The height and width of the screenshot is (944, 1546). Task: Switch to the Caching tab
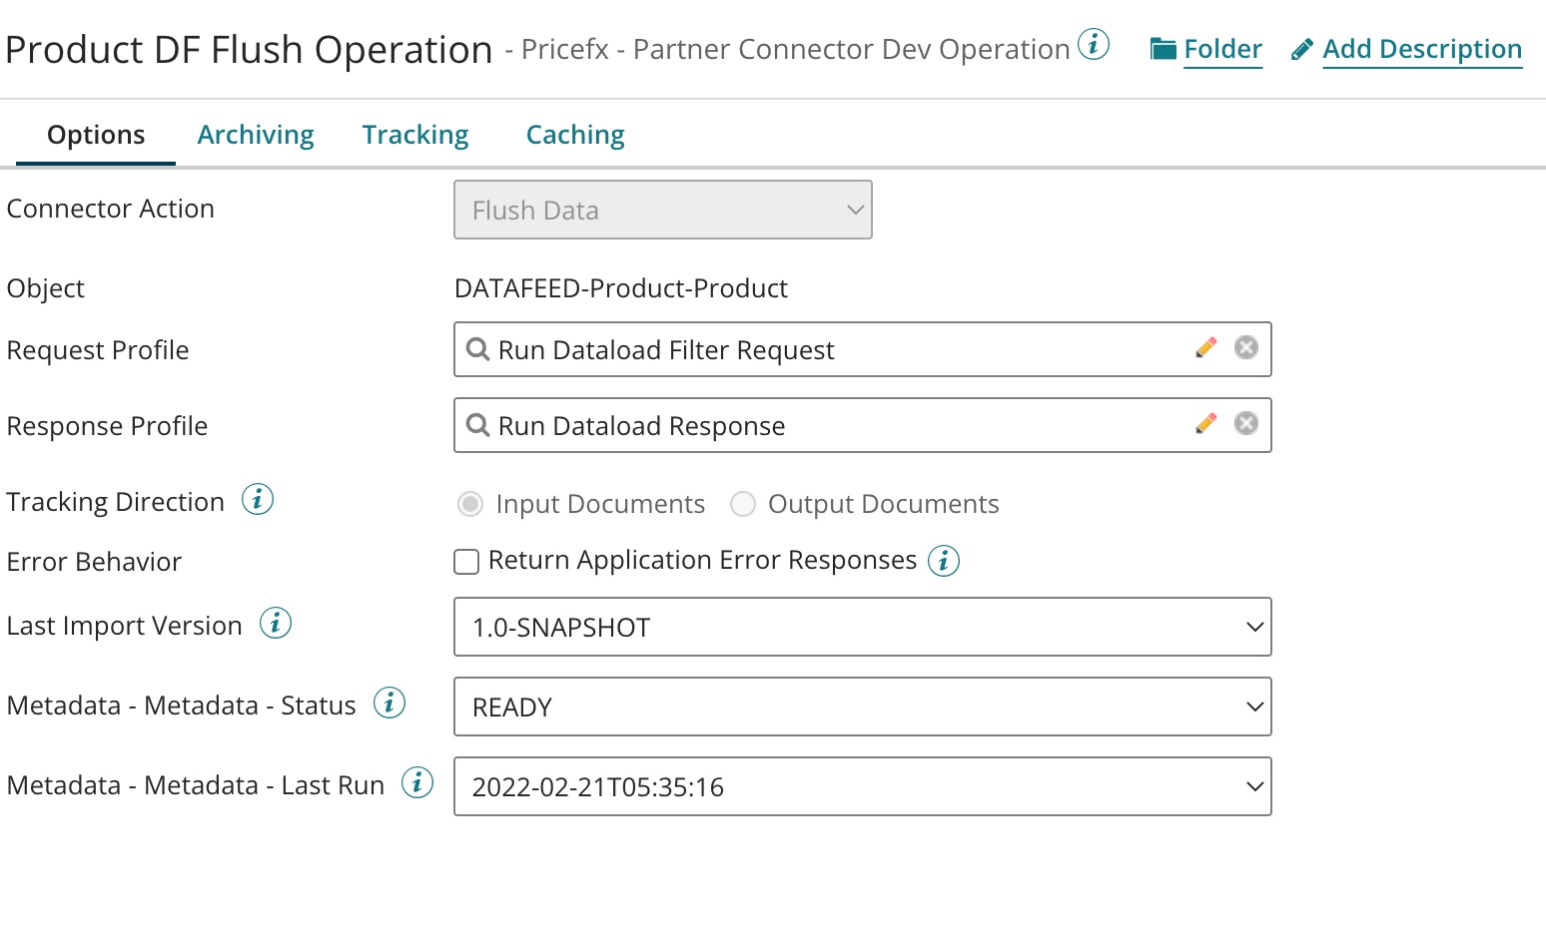[575, 135]
